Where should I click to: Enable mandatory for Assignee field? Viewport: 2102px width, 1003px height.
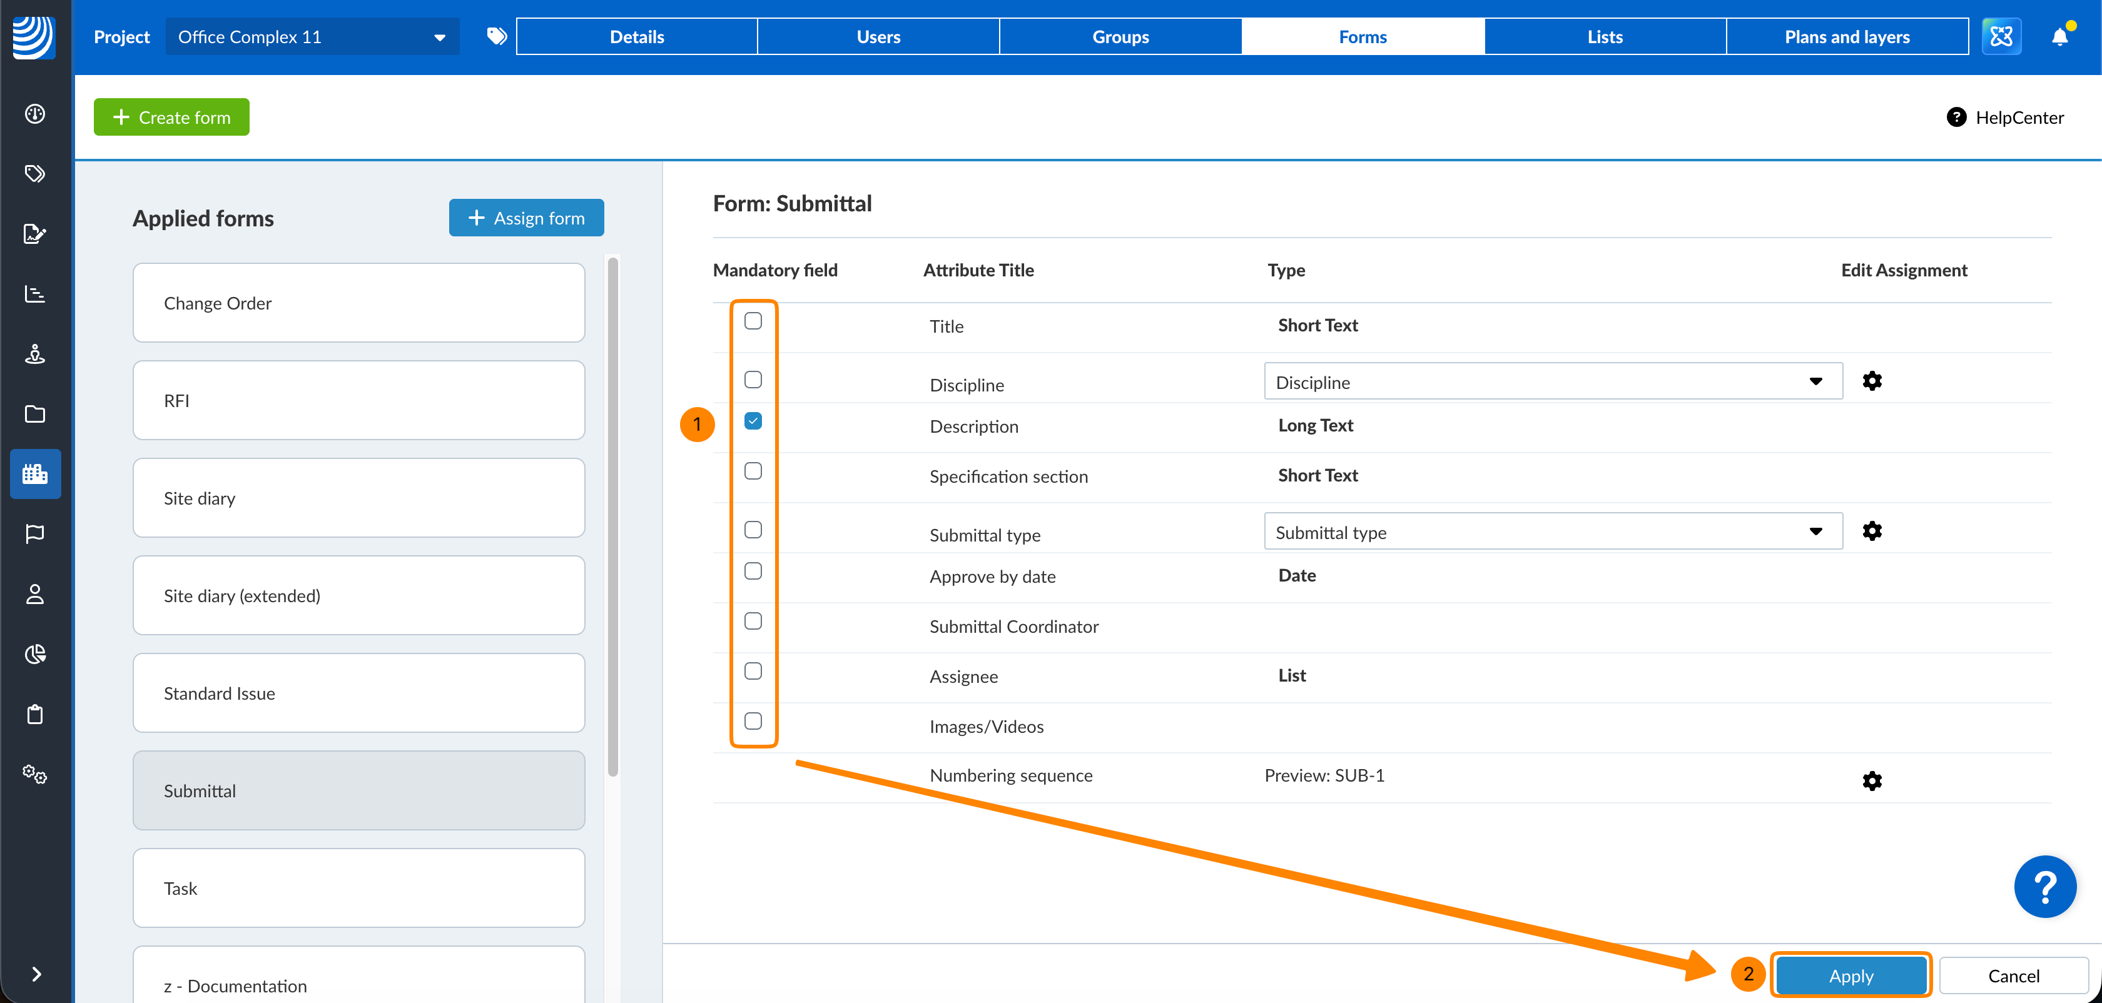[753, 671]
